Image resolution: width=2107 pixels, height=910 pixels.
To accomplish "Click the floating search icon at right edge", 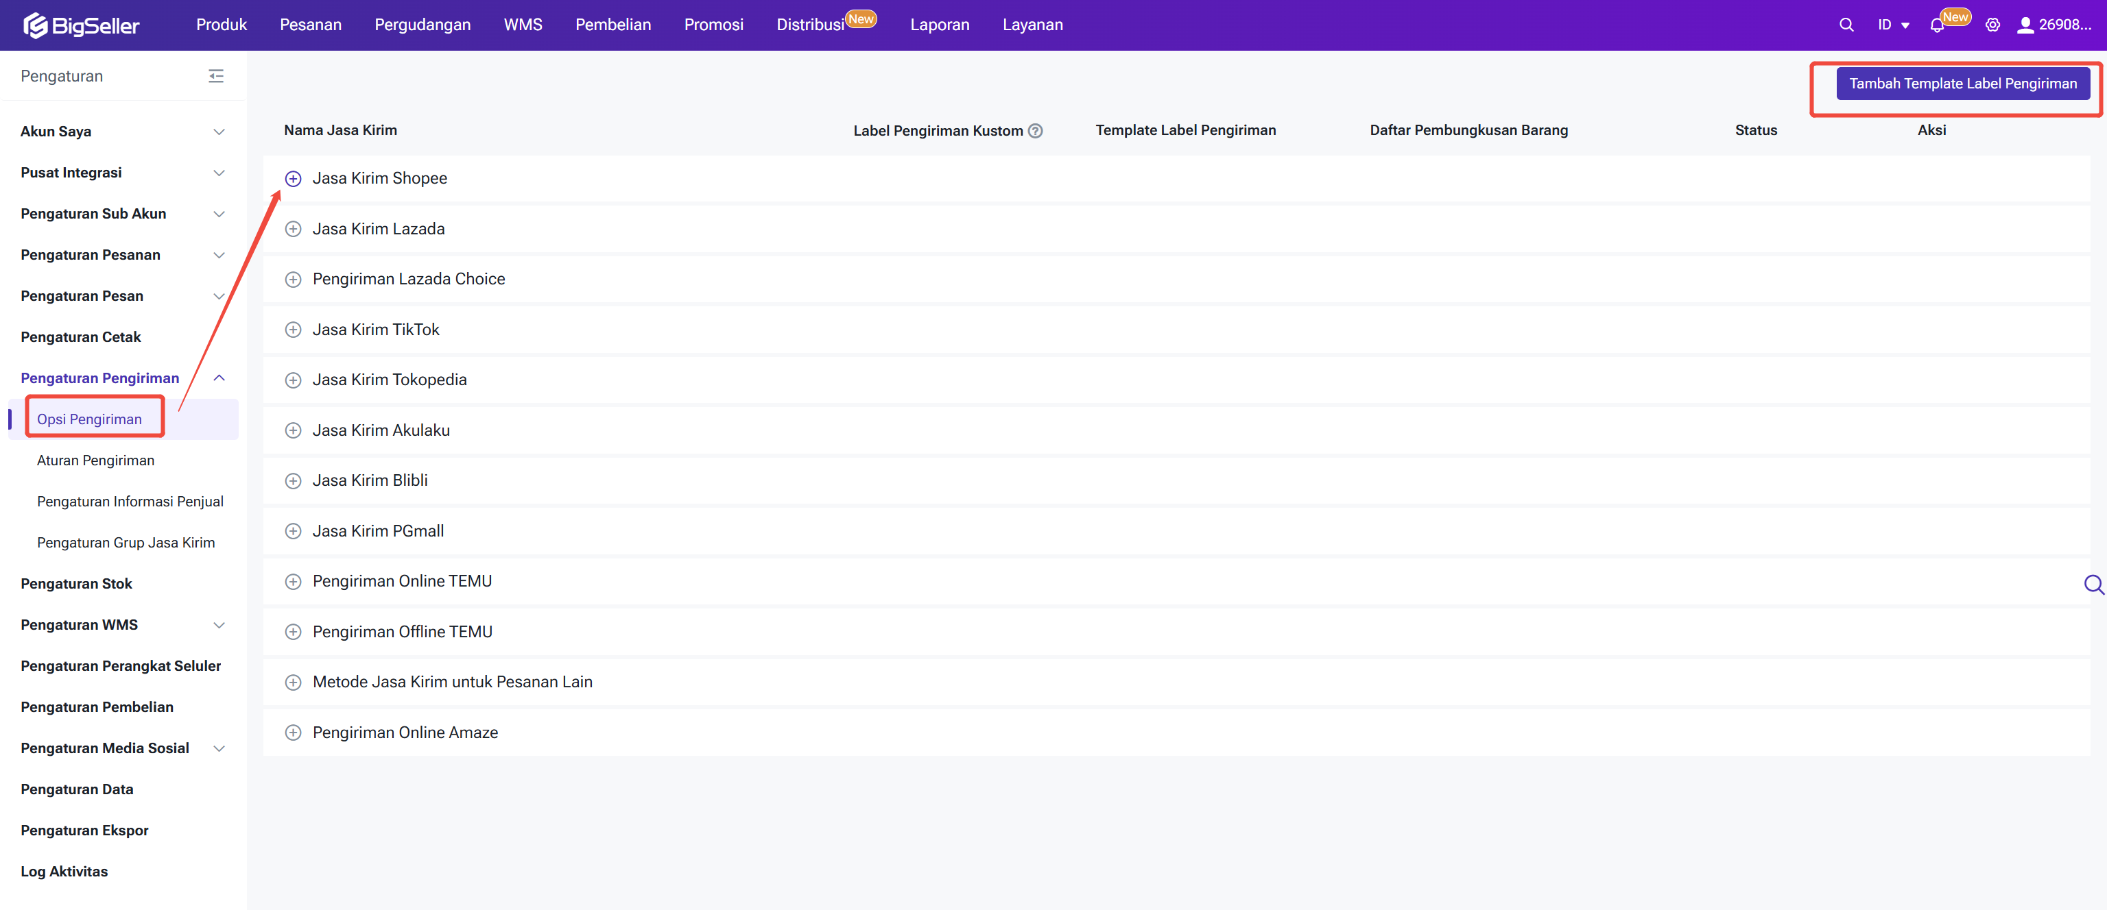I will (2093, 584).
